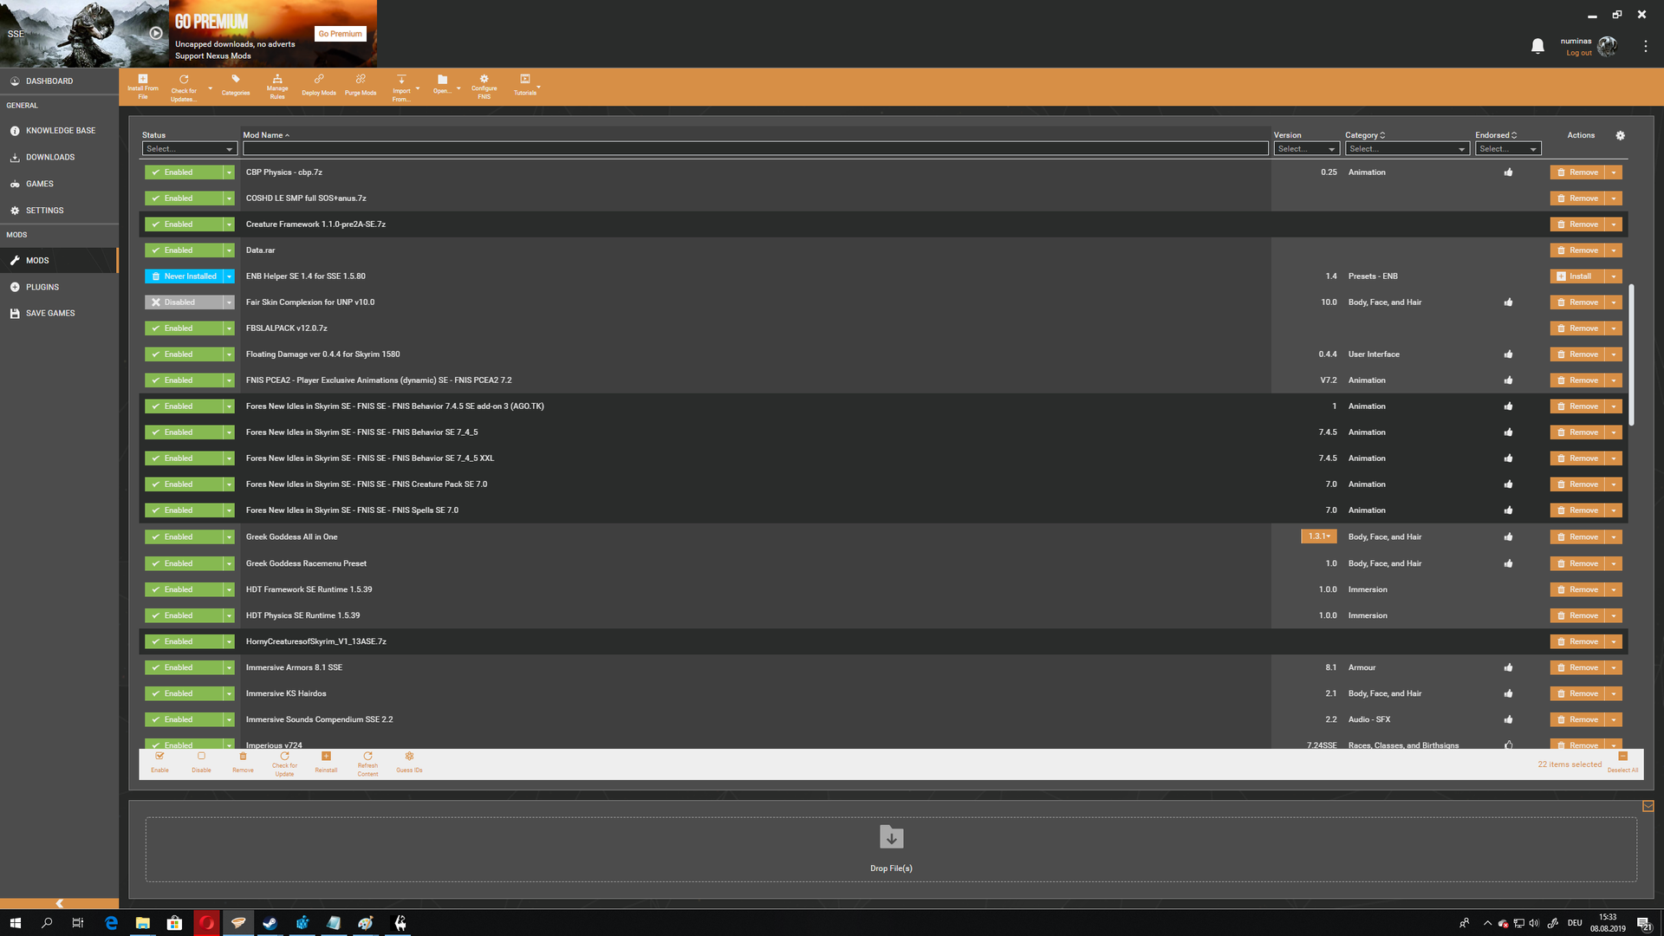The width and height of the screenshot is (1664, 936).
Task: Click Enable icon in bottom action bar
Action: click(159, 762)
